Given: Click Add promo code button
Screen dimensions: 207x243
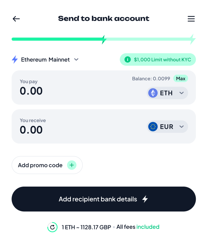Looking at the screenshot, I should point(47,165).
